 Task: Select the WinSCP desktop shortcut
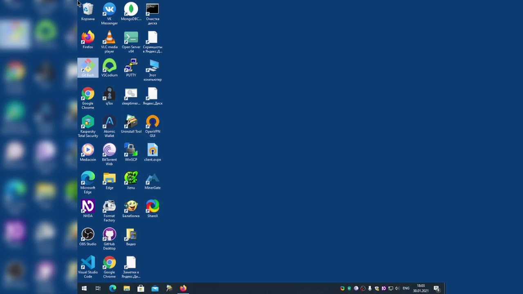point(131,153)
